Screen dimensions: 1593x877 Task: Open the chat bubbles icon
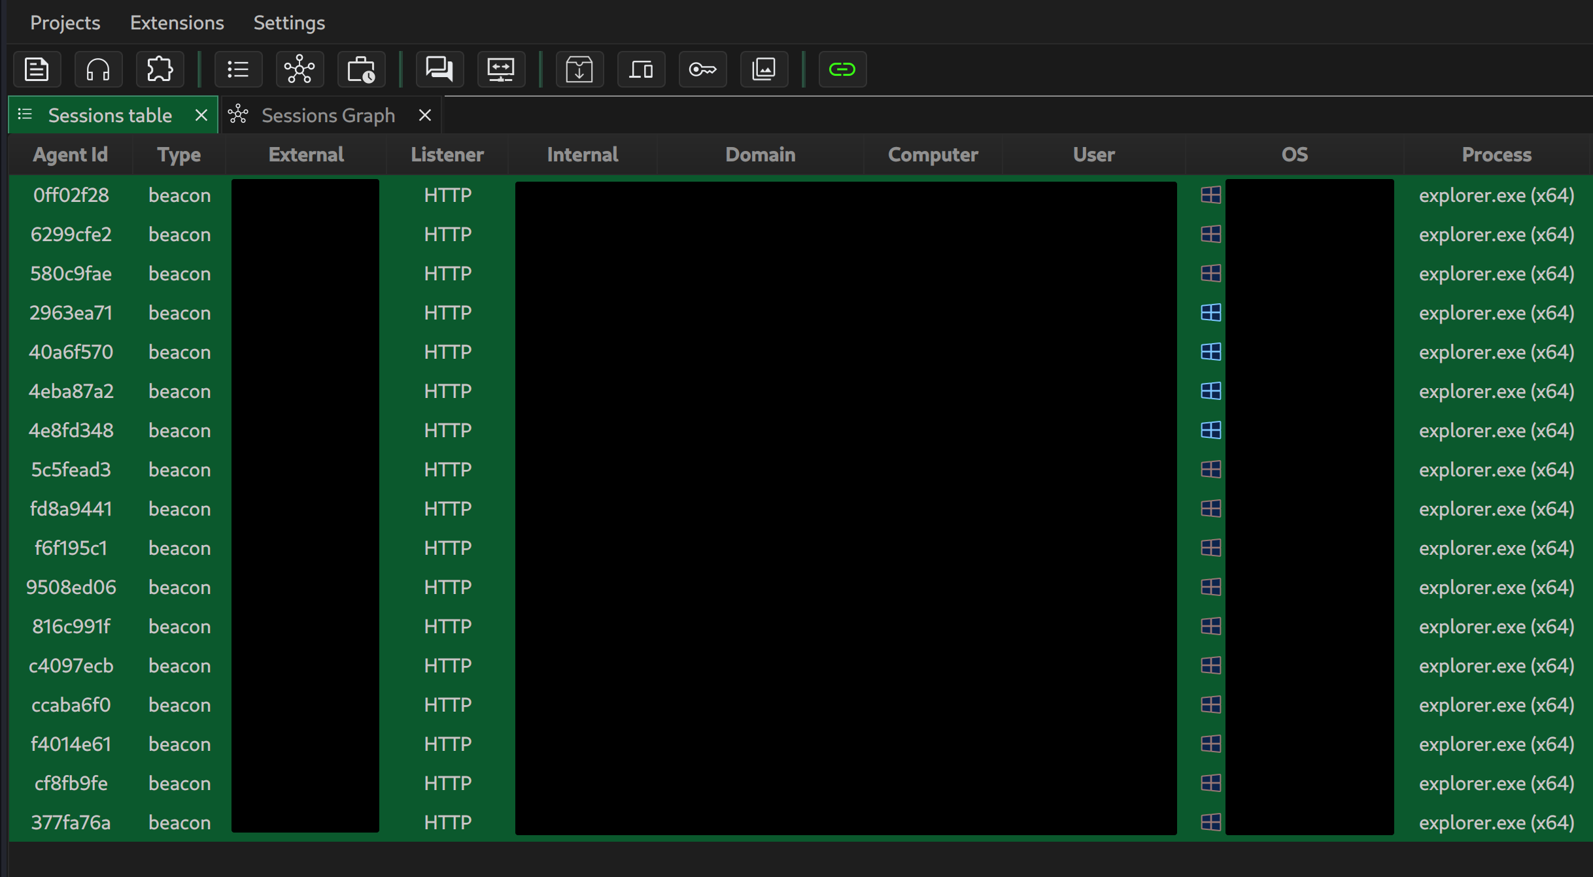(x=439, y=69)
